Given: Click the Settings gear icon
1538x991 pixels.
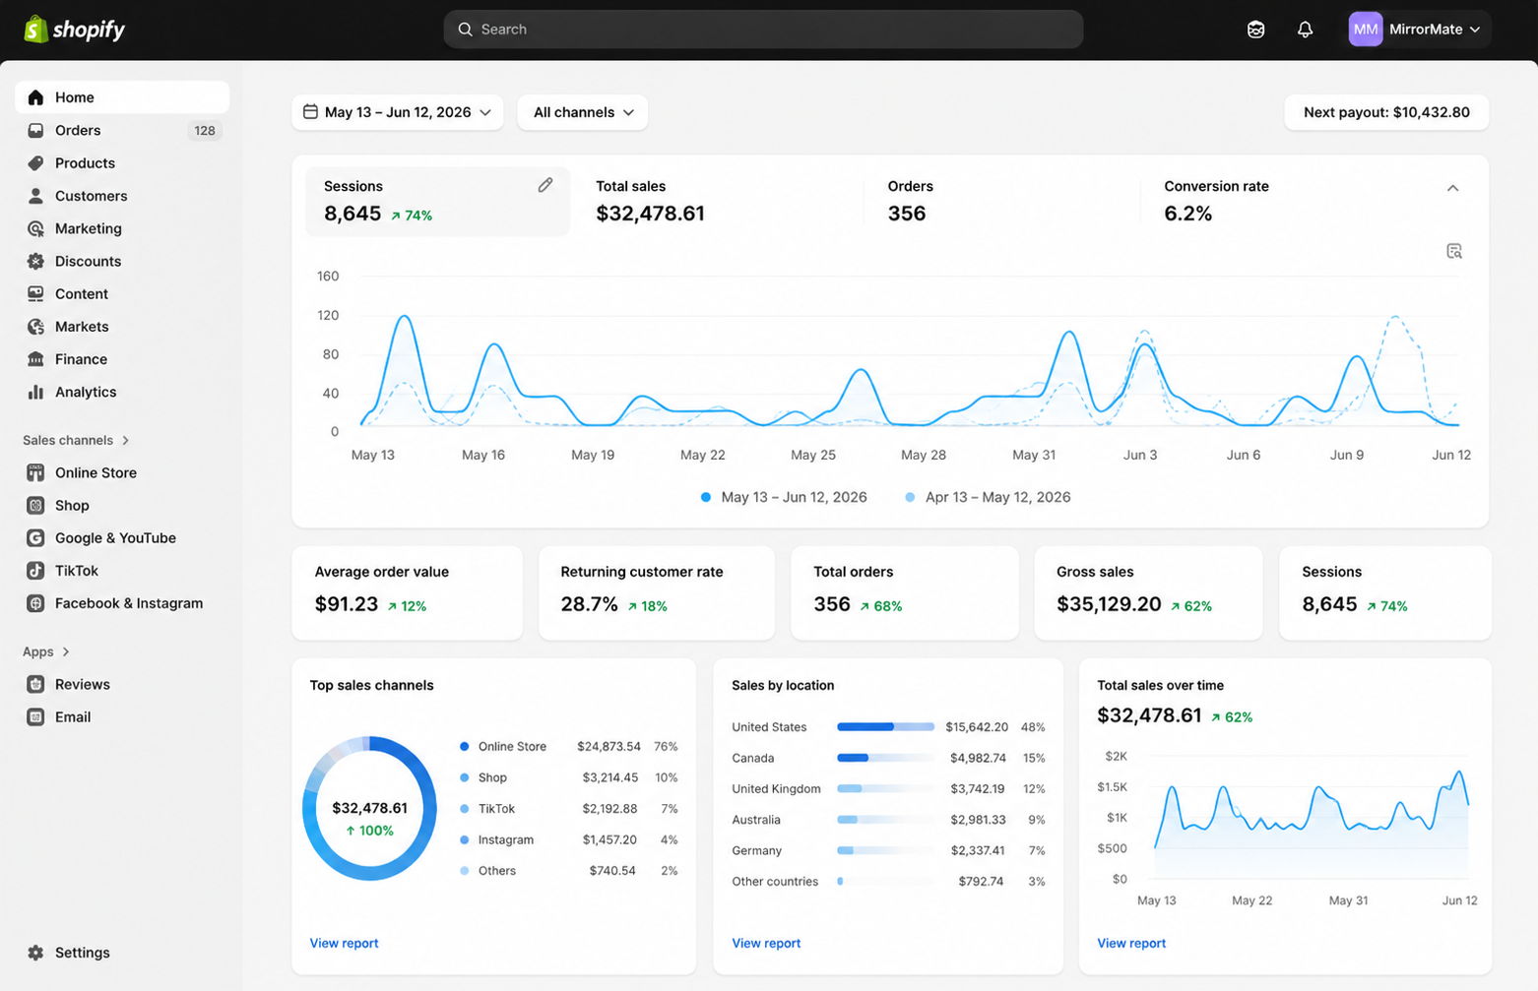Looking at the screenshot, I should 35,953.
